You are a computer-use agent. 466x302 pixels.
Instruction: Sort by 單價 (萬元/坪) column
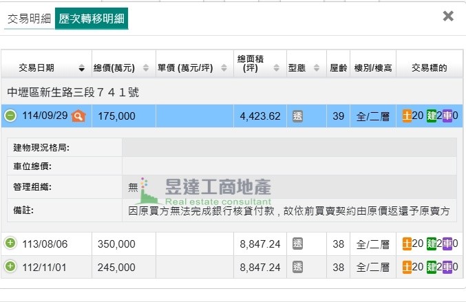click(193, 68)
